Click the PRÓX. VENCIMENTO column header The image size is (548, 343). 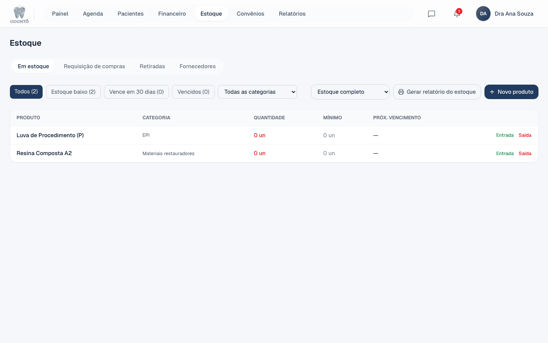tap(397, 118)
